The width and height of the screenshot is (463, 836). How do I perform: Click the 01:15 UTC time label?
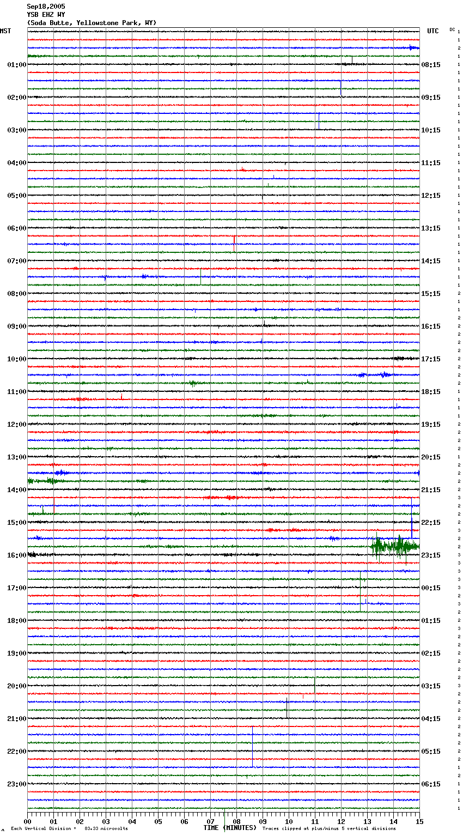click(x=431, y=621)
